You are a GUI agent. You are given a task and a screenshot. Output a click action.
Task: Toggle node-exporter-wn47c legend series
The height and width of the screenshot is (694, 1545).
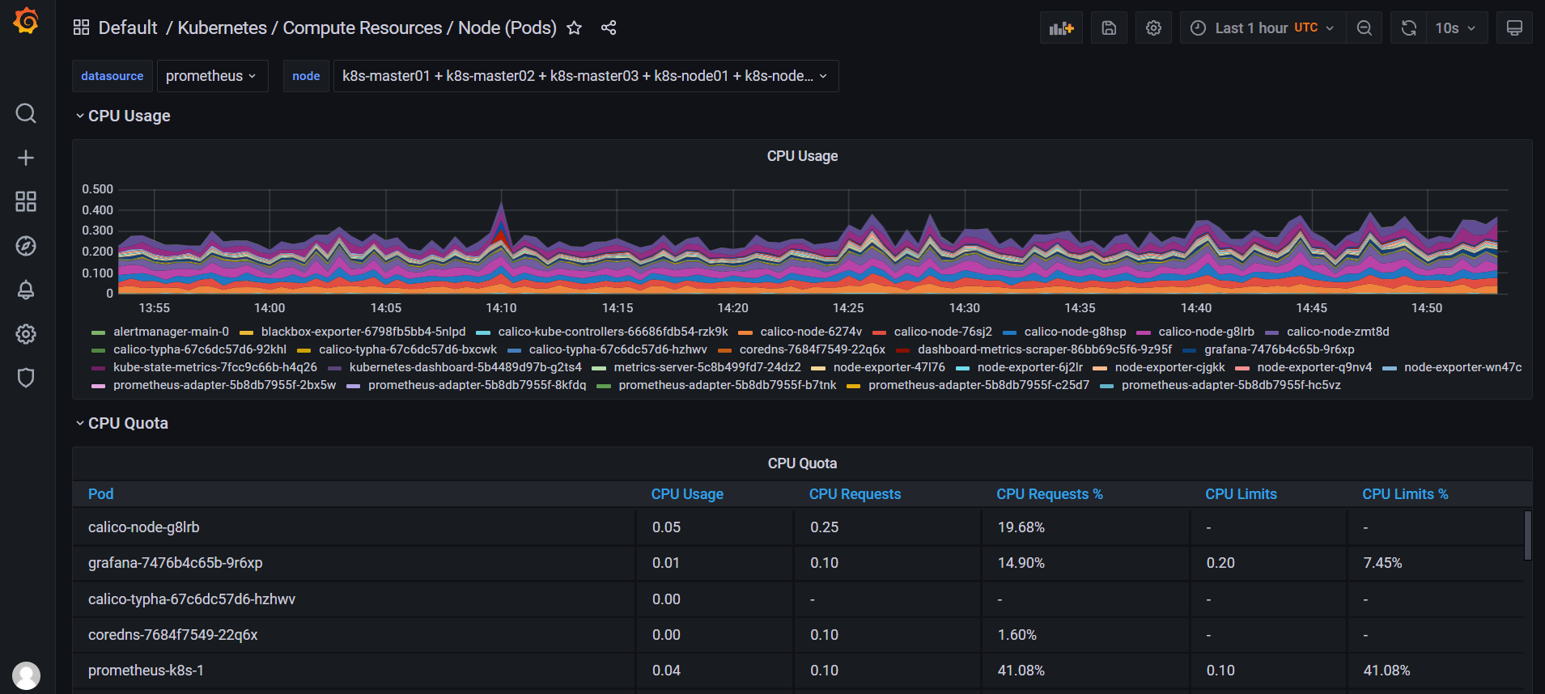[1462, 367]
